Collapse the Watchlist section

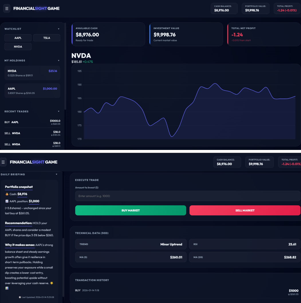59,29
